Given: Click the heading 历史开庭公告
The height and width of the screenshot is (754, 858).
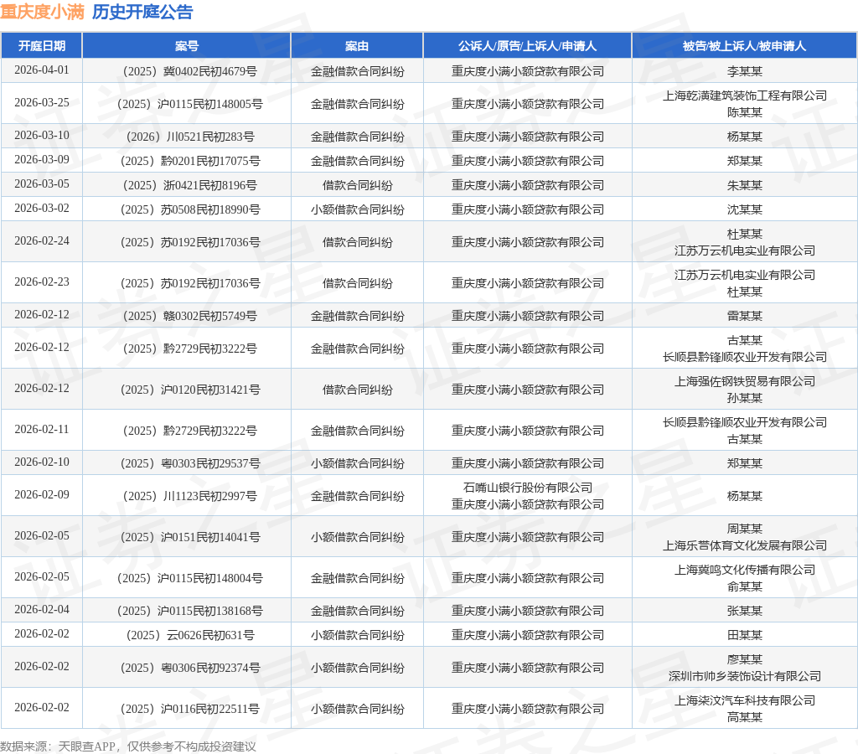Looking at the screenshot, I should (x=142, y=12).
